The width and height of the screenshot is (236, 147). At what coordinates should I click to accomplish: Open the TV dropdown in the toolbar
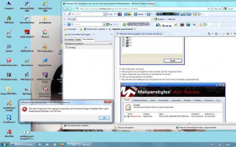(155, 14)
